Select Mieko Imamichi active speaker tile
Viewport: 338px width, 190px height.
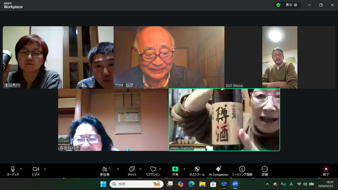[224, 120]
